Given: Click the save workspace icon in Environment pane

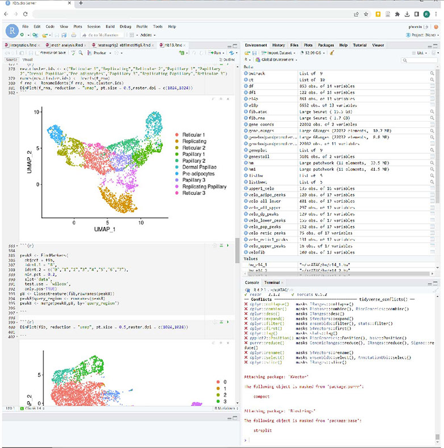Looking at the screenshot, I should [255, 53].
